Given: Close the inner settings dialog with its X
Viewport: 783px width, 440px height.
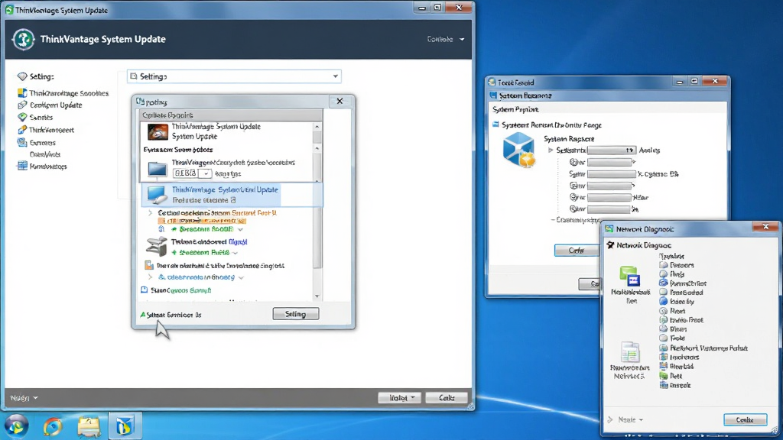Looking at the screenshot, I should 340,102.
